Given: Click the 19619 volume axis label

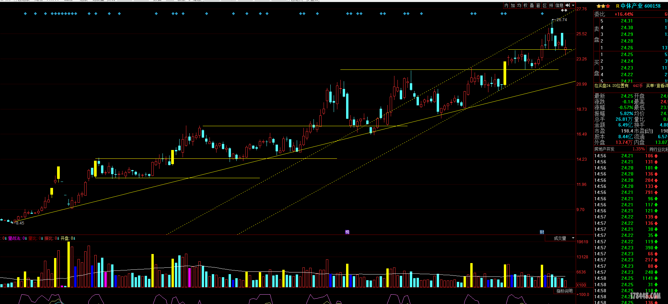Looking at the screenshot, I should [x=582, y=242].
